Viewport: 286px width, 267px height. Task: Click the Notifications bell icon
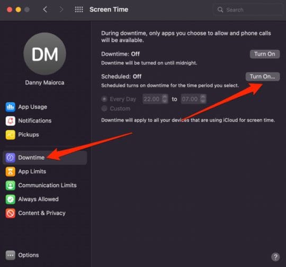(x=10, y=121)
